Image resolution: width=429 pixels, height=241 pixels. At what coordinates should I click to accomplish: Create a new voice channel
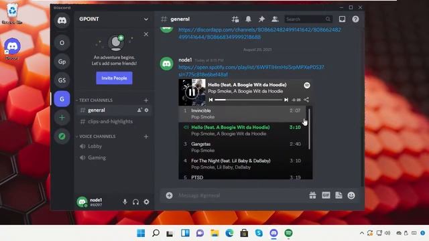146,137
